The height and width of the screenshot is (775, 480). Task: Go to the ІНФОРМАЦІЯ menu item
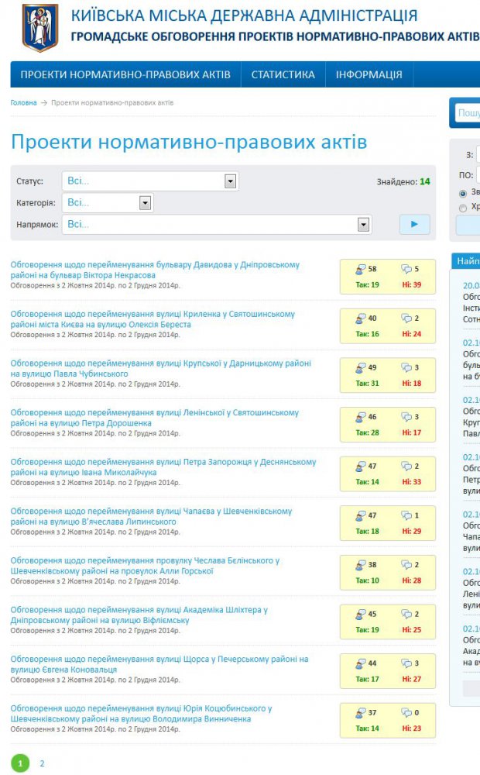[x=369, y=75]
